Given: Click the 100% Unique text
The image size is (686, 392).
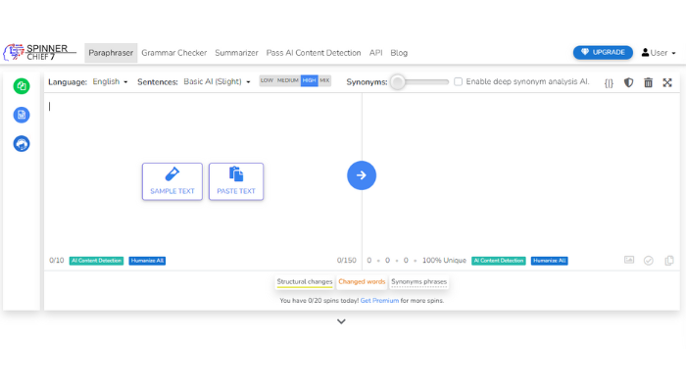Looking at the screenshot, I should (x=444, y=261).
